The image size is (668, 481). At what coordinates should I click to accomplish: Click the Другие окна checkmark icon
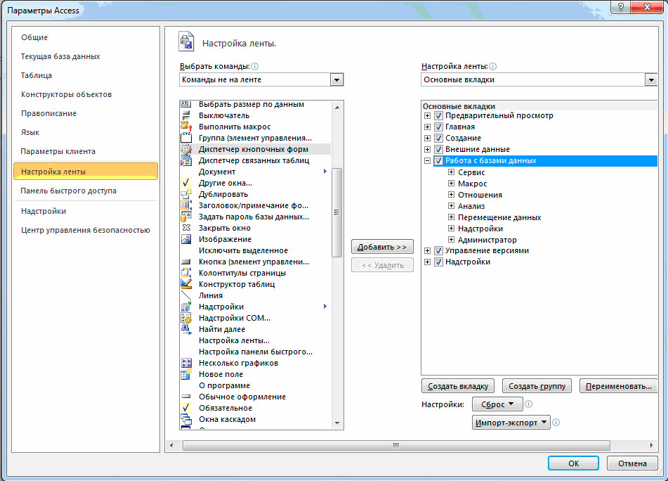pos(185,183)
